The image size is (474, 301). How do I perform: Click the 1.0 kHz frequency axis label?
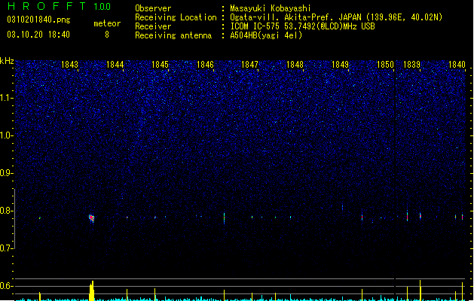[x=6, y=135]
